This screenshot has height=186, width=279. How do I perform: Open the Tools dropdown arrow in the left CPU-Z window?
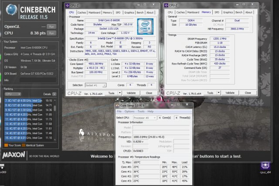[x=120, y=93]
